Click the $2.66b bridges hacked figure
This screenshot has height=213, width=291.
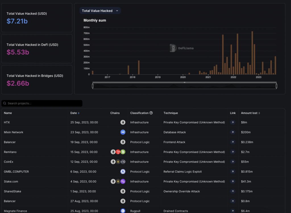click(18, 83)
